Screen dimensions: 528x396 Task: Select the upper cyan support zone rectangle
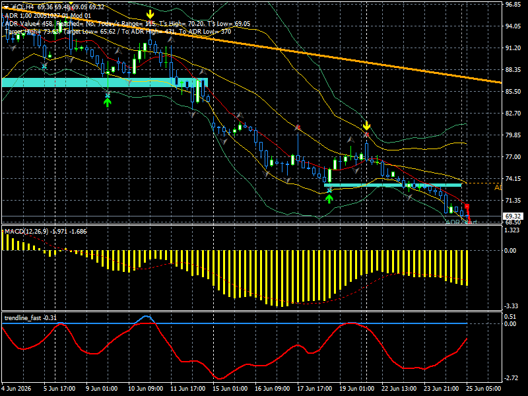[105, 82]
